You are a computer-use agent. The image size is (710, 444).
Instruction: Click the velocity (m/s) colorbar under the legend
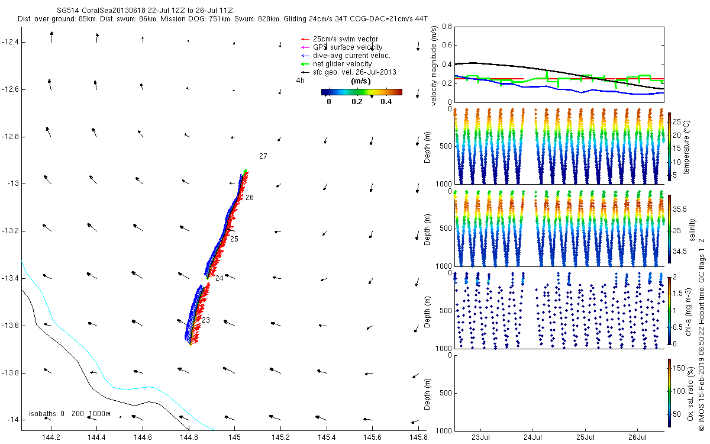(x=362, y=92)
